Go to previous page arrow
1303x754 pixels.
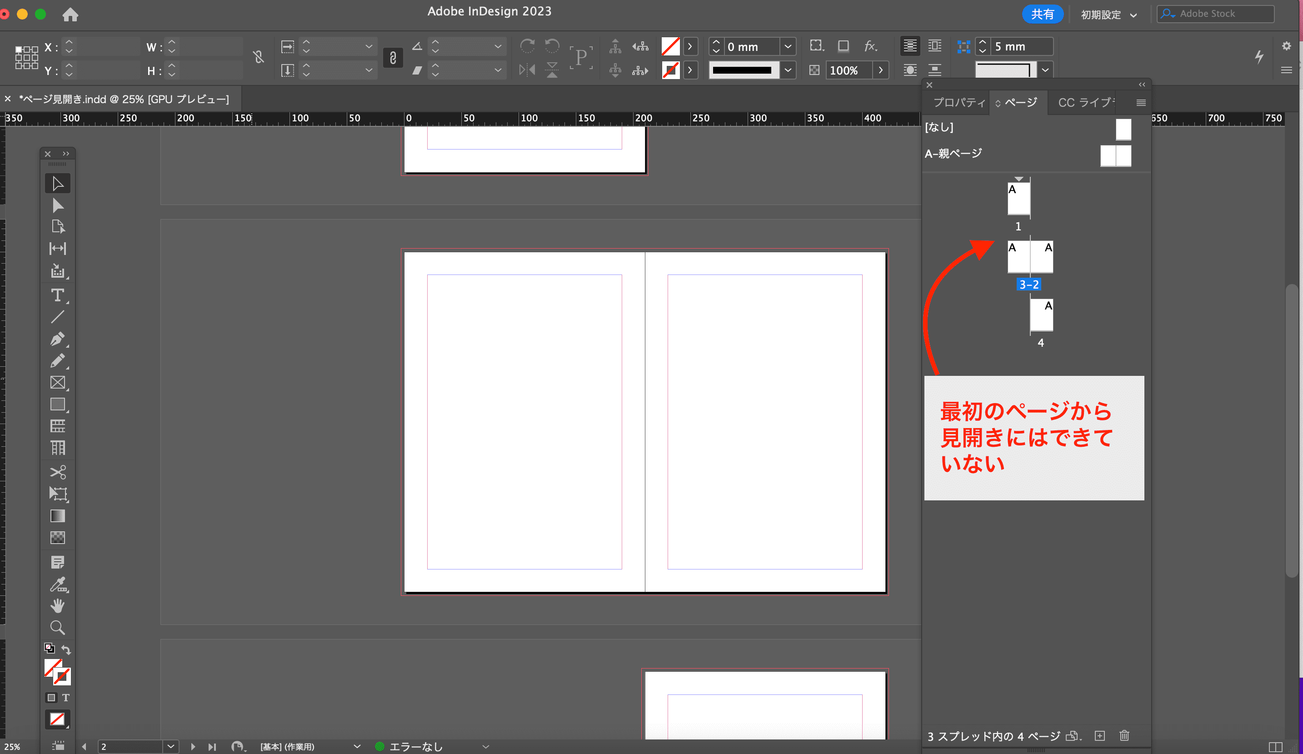(84, 747)
